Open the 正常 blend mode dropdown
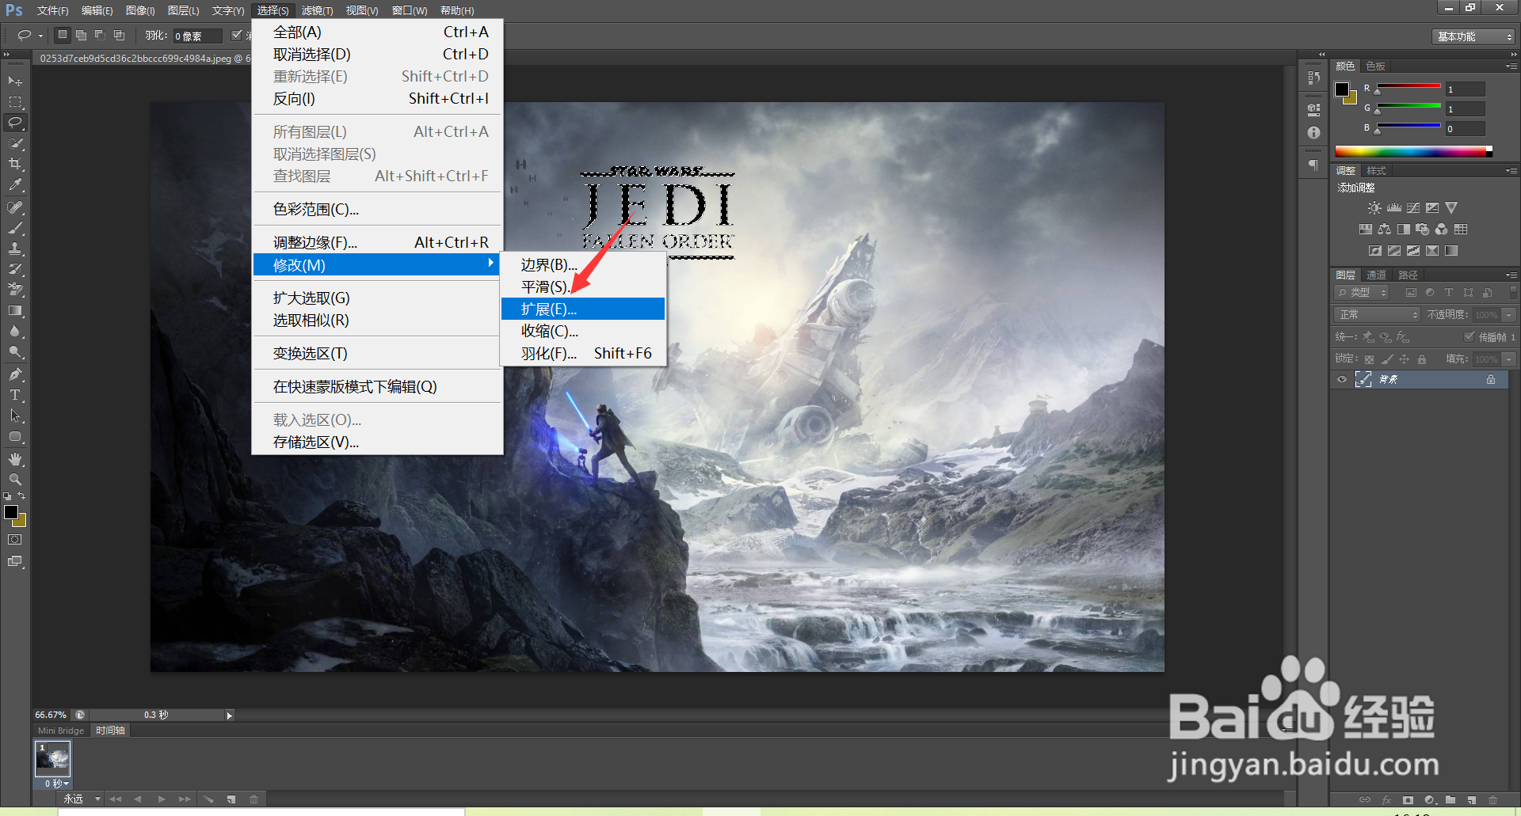Viewport: 1521px width, 816px height. 1377,315
